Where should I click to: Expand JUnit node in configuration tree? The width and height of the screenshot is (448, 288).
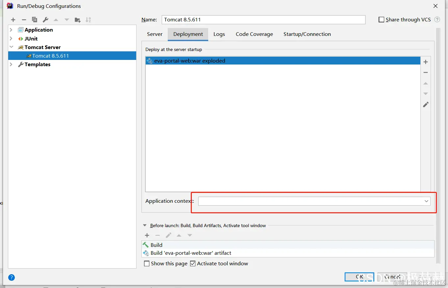tap(11, 39)
